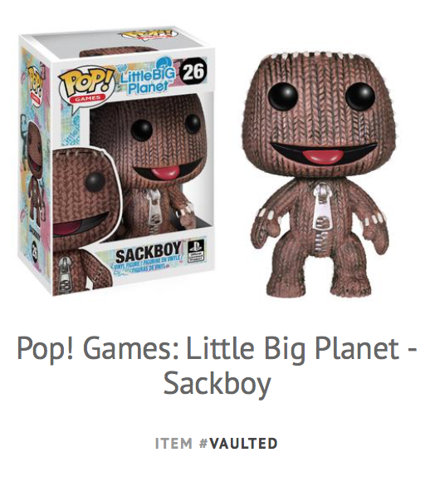
Task: Click the ITEM #VAULTED label
Action: tap(217, 443)
